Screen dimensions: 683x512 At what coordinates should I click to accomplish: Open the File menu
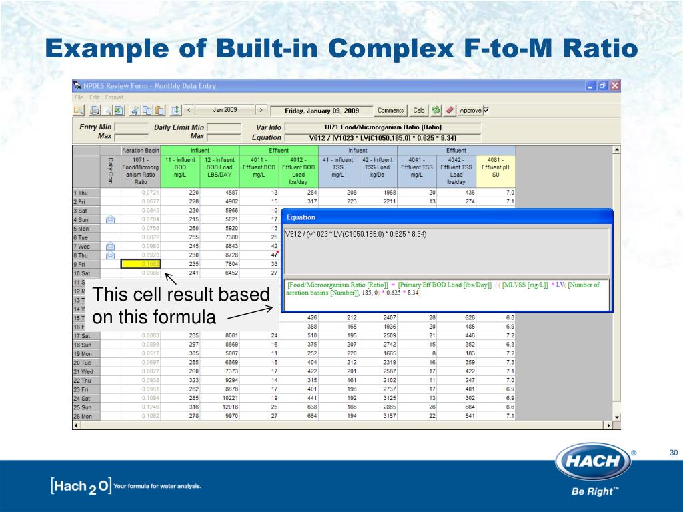click(x=79, y=97)
